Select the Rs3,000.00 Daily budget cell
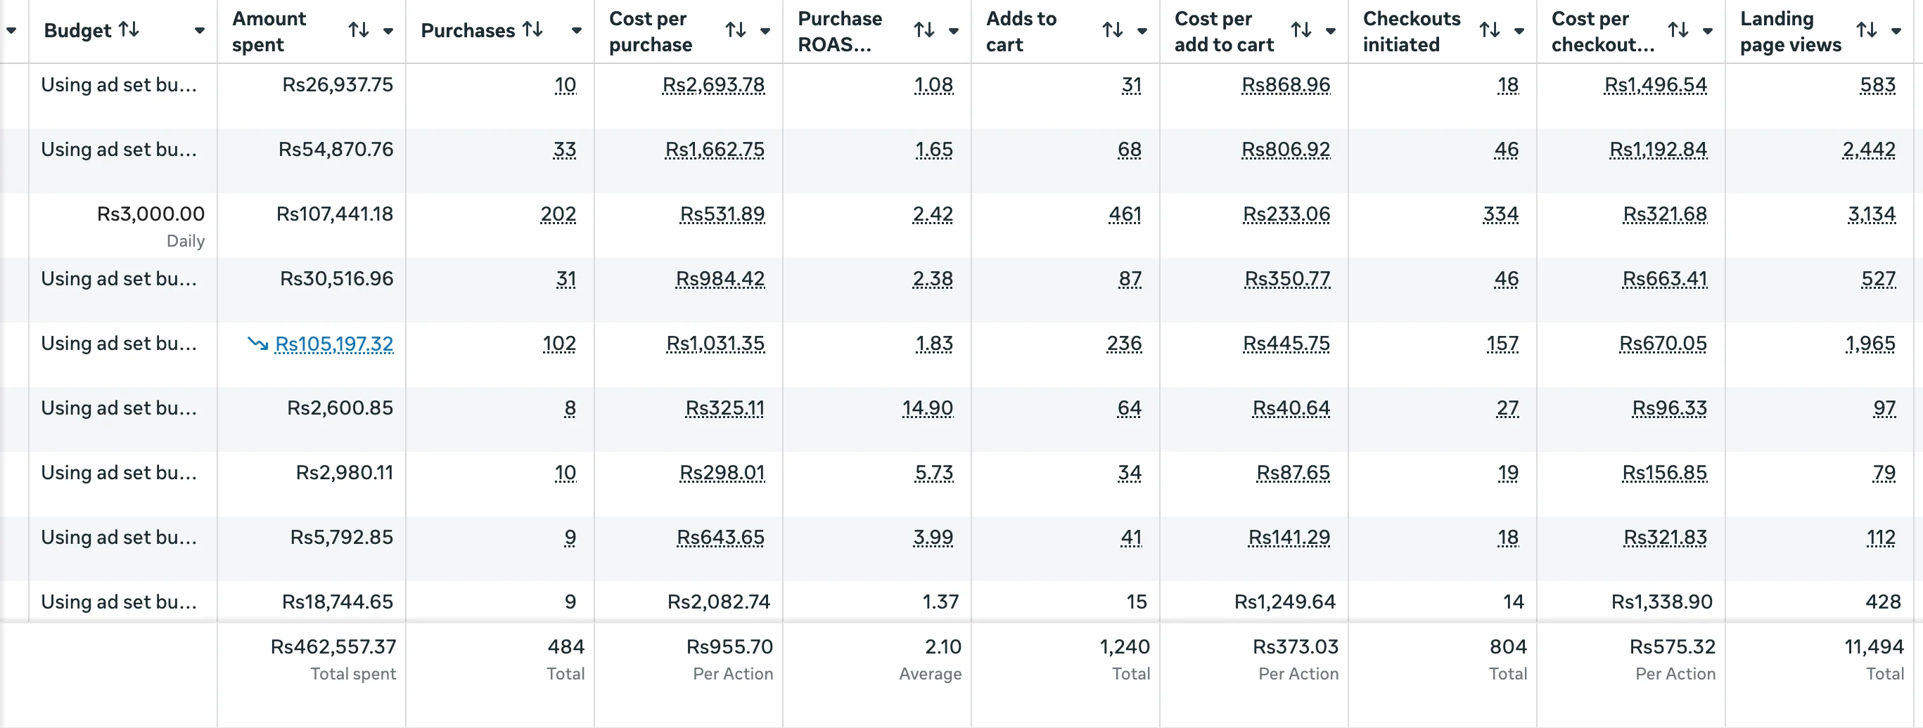Image resolution: width=1923 pixels, height=728 pixels. (123, 226)
